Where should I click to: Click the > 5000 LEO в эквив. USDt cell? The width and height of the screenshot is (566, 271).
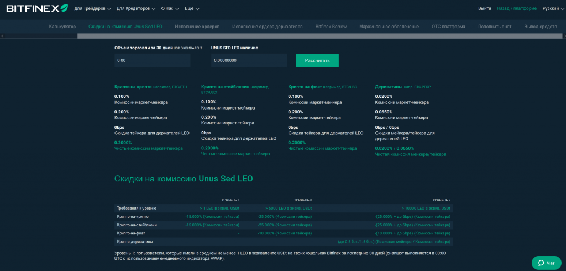tap(289, 209)
